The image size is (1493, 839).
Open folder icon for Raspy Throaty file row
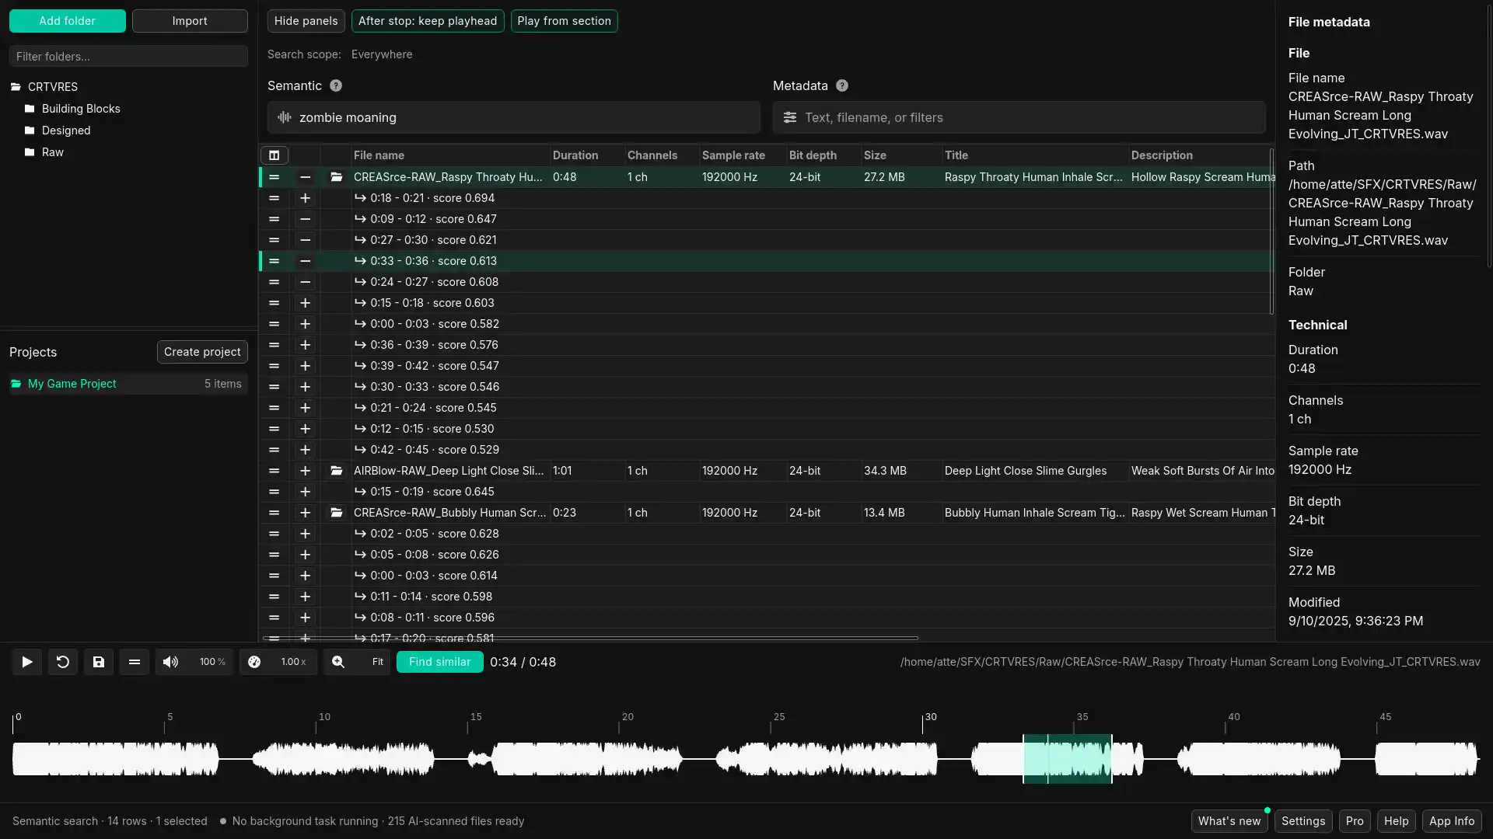point(337,177)
